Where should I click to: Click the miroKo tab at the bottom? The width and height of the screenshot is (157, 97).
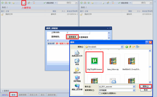pyautogui.click(x=5, y=95)
